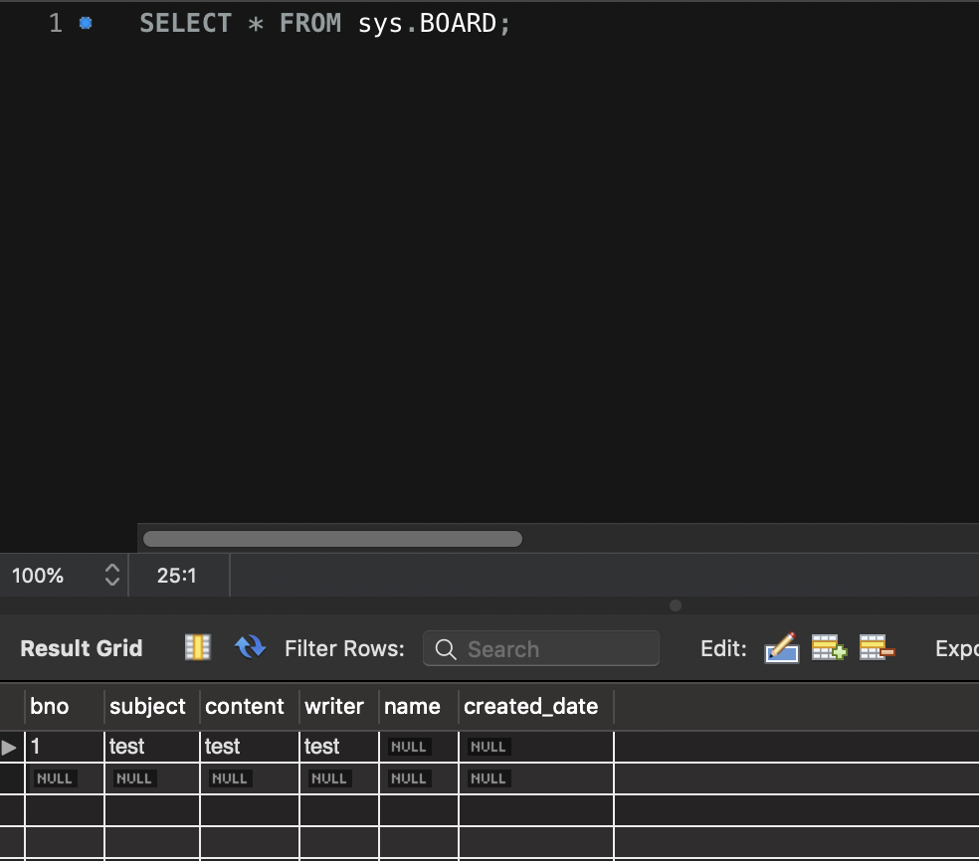Click the created_date column header

tap(536, 706)
